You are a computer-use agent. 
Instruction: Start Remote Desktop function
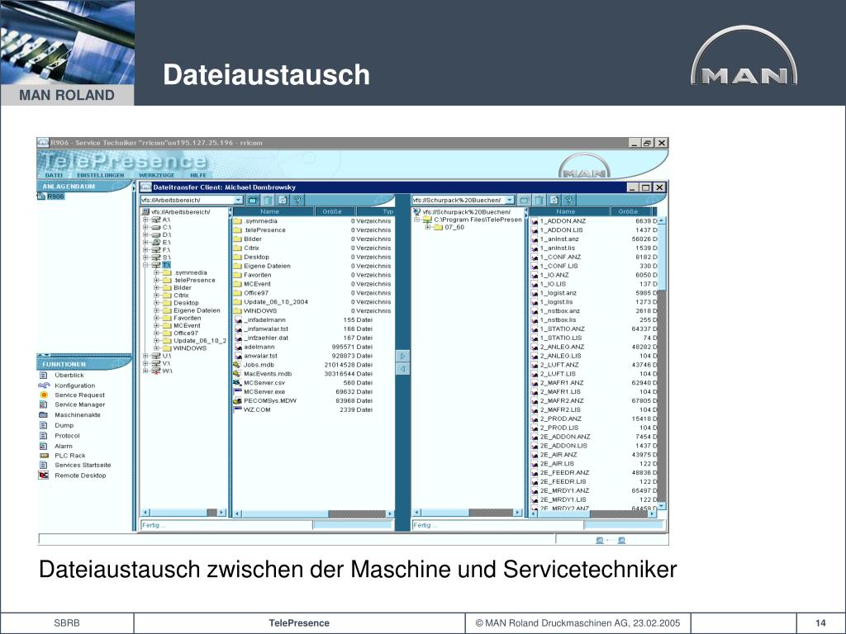80,475
